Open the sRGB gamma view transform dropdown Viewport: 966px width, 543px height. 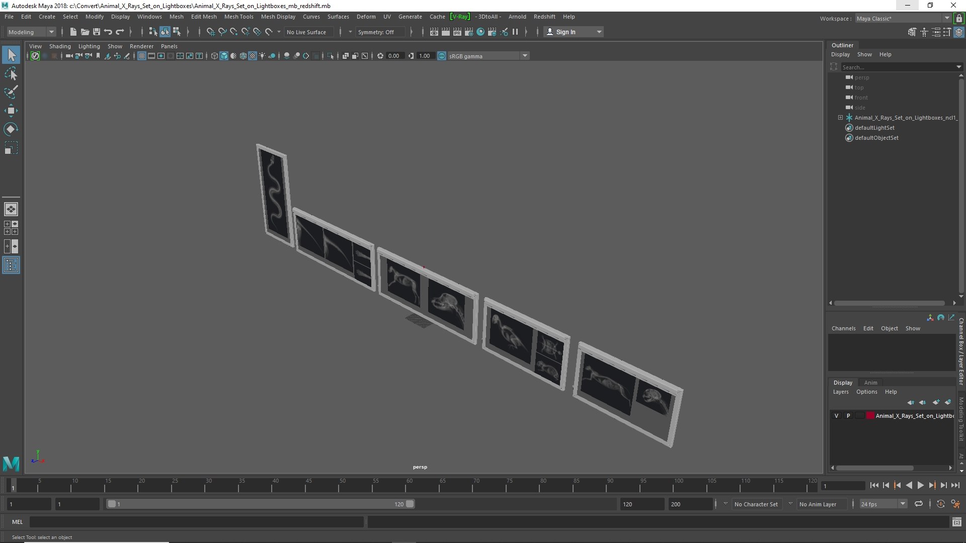pyautogui.click(x=488, y=56)
